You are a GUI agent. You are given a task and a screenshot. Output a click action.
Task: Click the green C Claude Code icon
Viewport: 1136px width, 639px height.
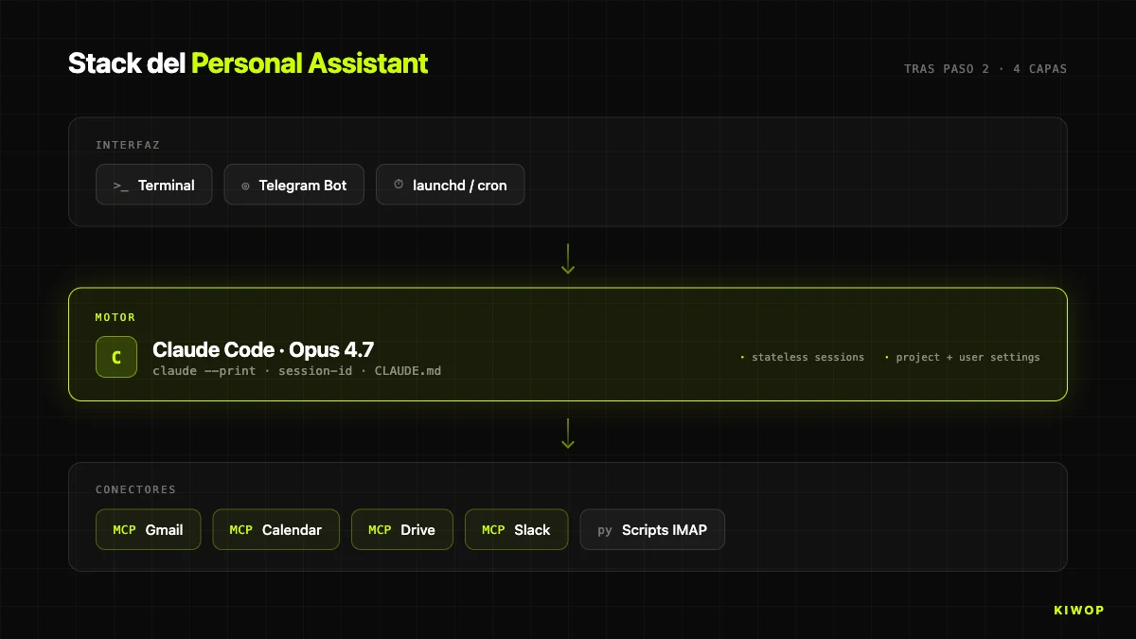pos(116,357)
